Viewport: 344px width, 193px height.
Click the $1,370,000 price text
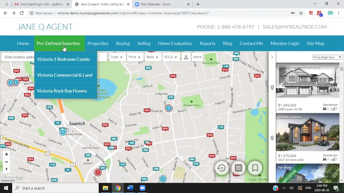point(287,156)
